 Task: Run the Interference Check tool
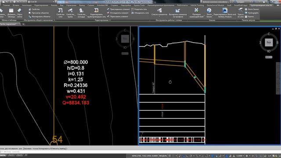point(196,13)
